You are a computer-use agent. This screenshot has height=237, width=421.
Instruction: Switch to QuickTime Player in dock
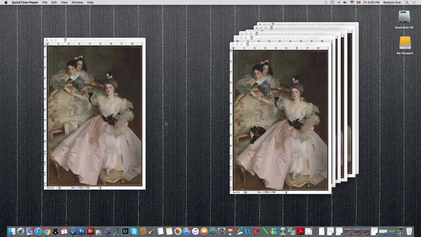pos(73,231)
